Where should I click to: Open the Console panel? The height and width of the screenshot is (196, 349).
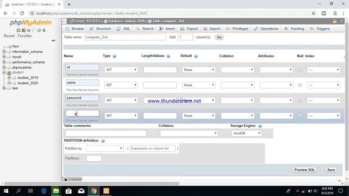tap(73, 179)
